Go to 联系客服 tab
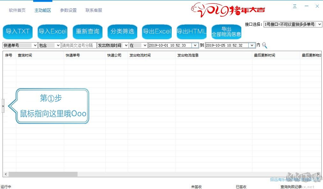The width and height of the screenshot is (323, 189). coord(94,10)
